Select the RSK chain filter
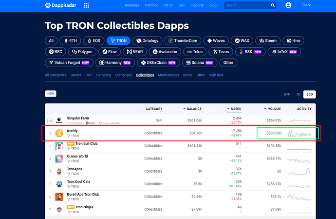336x219 pixels. pyautogui.click(x=250, y=52)
